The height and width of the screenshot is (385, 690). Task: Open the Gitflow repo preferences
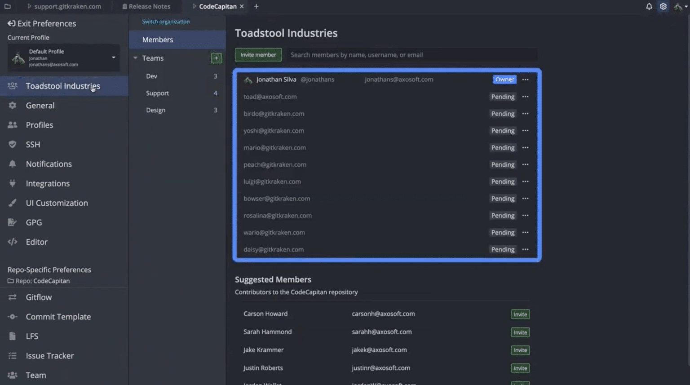39,297
